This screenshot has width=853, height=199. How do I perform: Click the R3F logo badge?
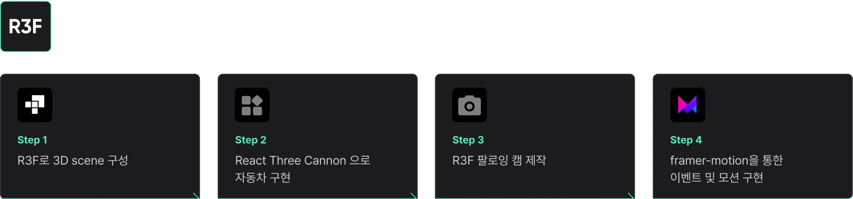[26, 26]
